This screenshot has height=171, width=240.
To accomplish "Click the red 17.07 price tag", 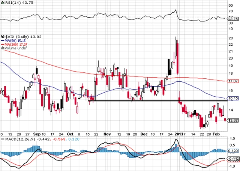I will pyautogui.click(x=233, y=81).
